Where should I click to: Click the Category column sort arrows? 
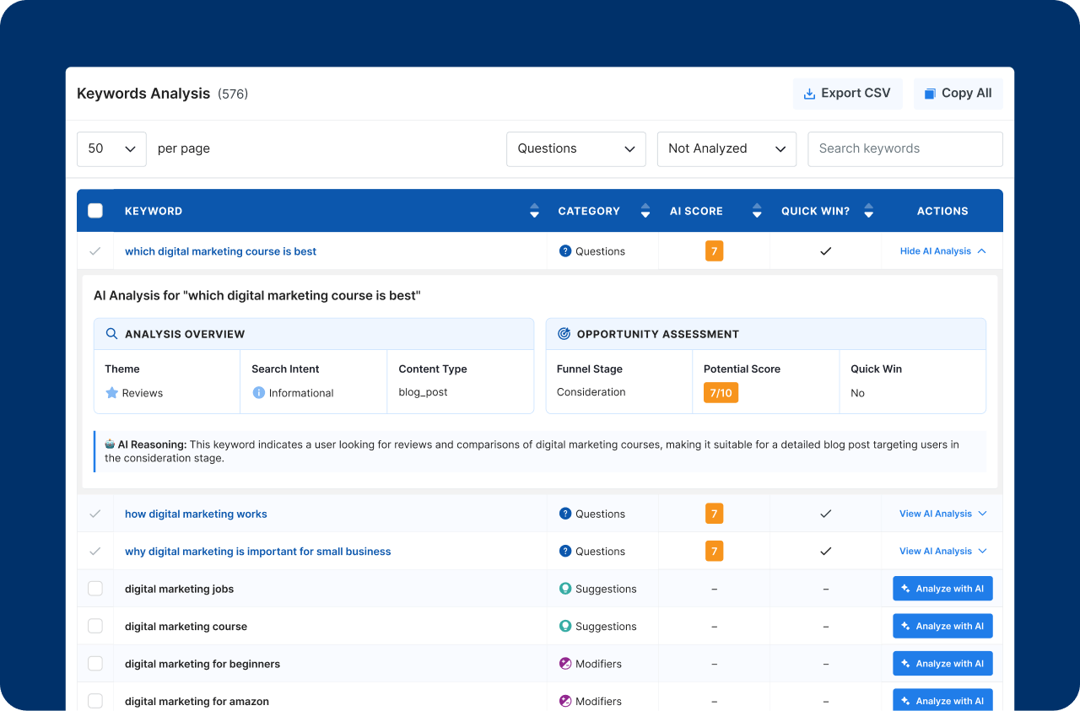pyautogui.click(x=645, y=211)
